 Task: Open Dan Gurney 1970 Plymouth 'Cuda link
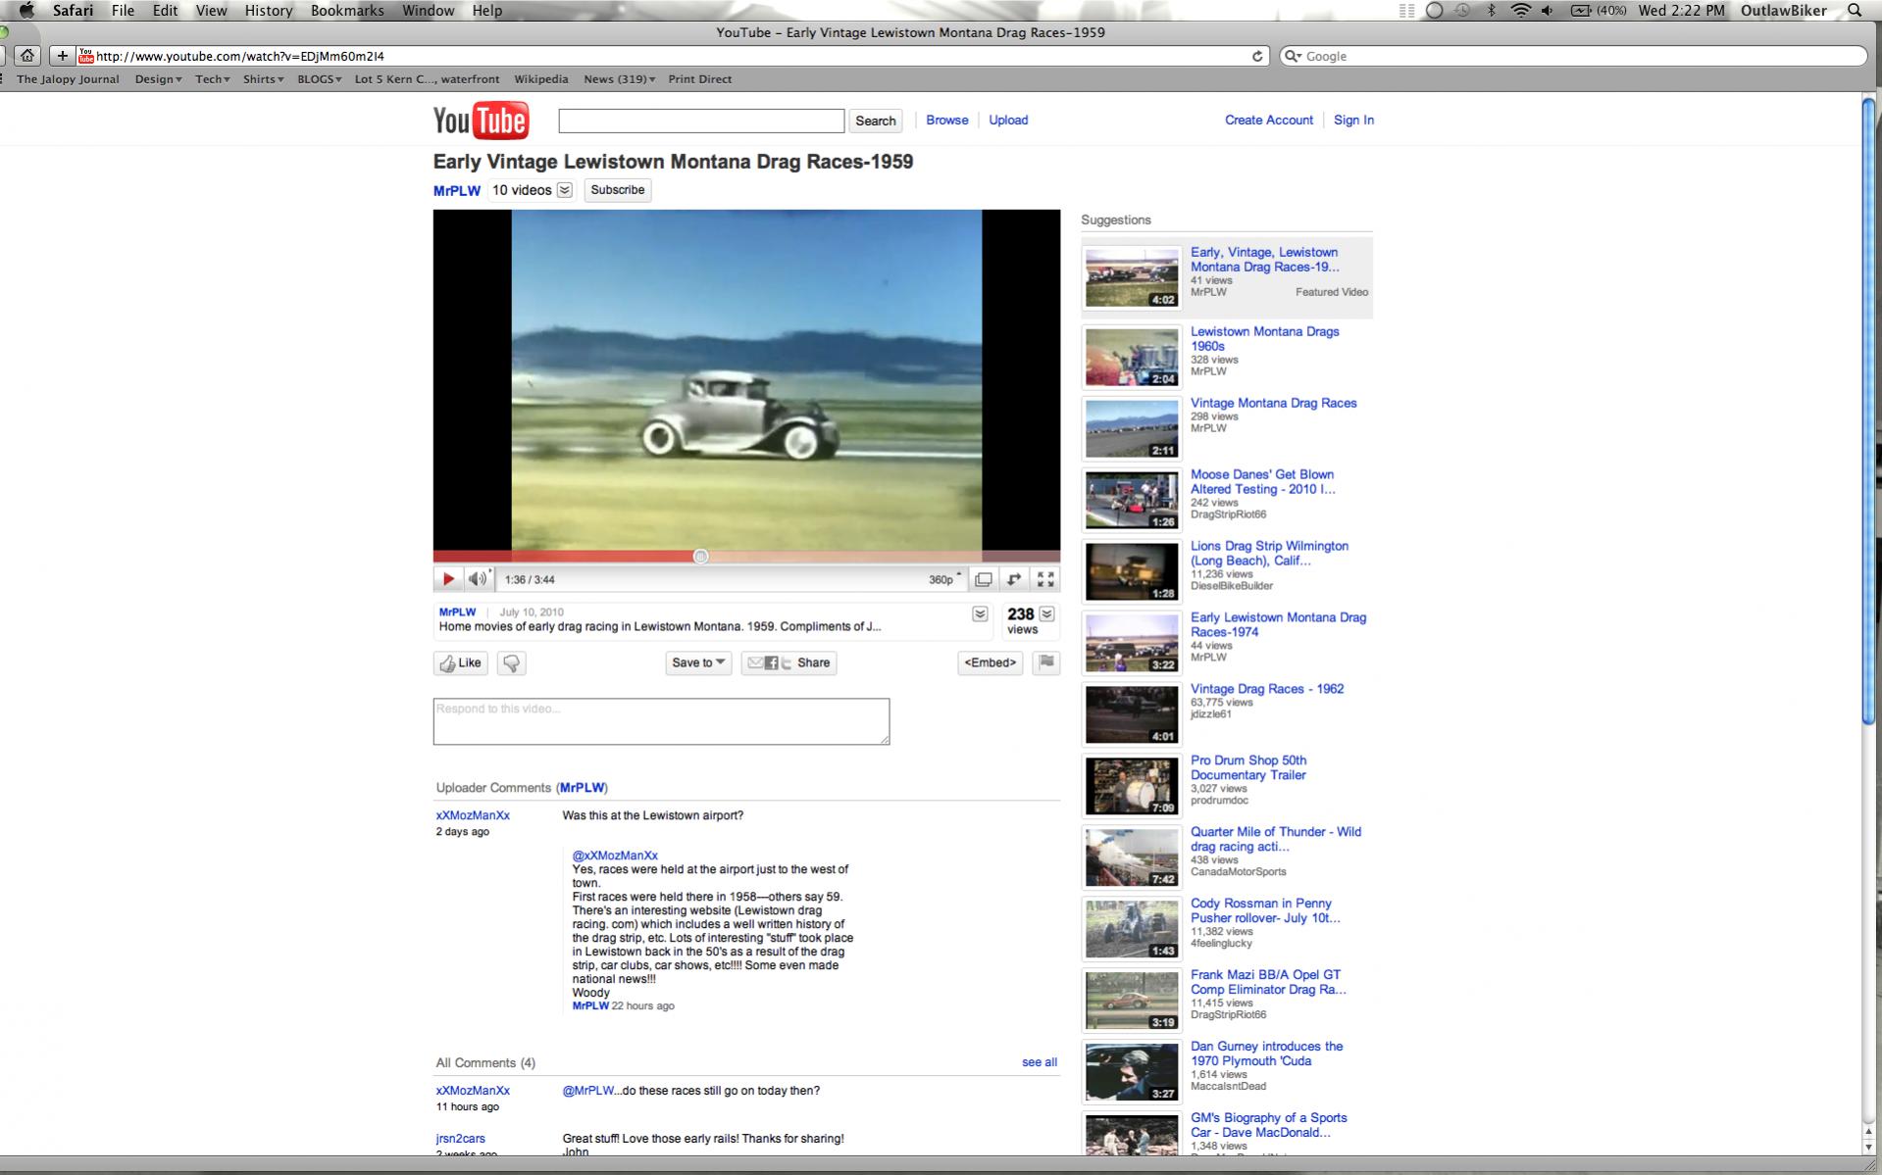[x=1266, y=1053]
